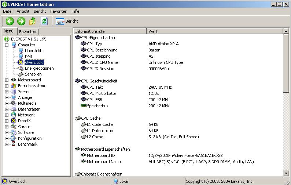Click the Sensoren chip icon
The height and width of the screenshot is (185, 291).
pyautogui.click(x=21, y=74)
